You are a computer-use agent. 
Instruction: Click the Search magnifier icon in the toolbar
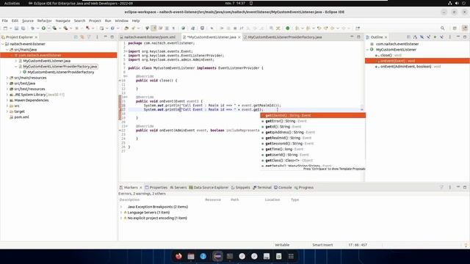tap(442, 28)
